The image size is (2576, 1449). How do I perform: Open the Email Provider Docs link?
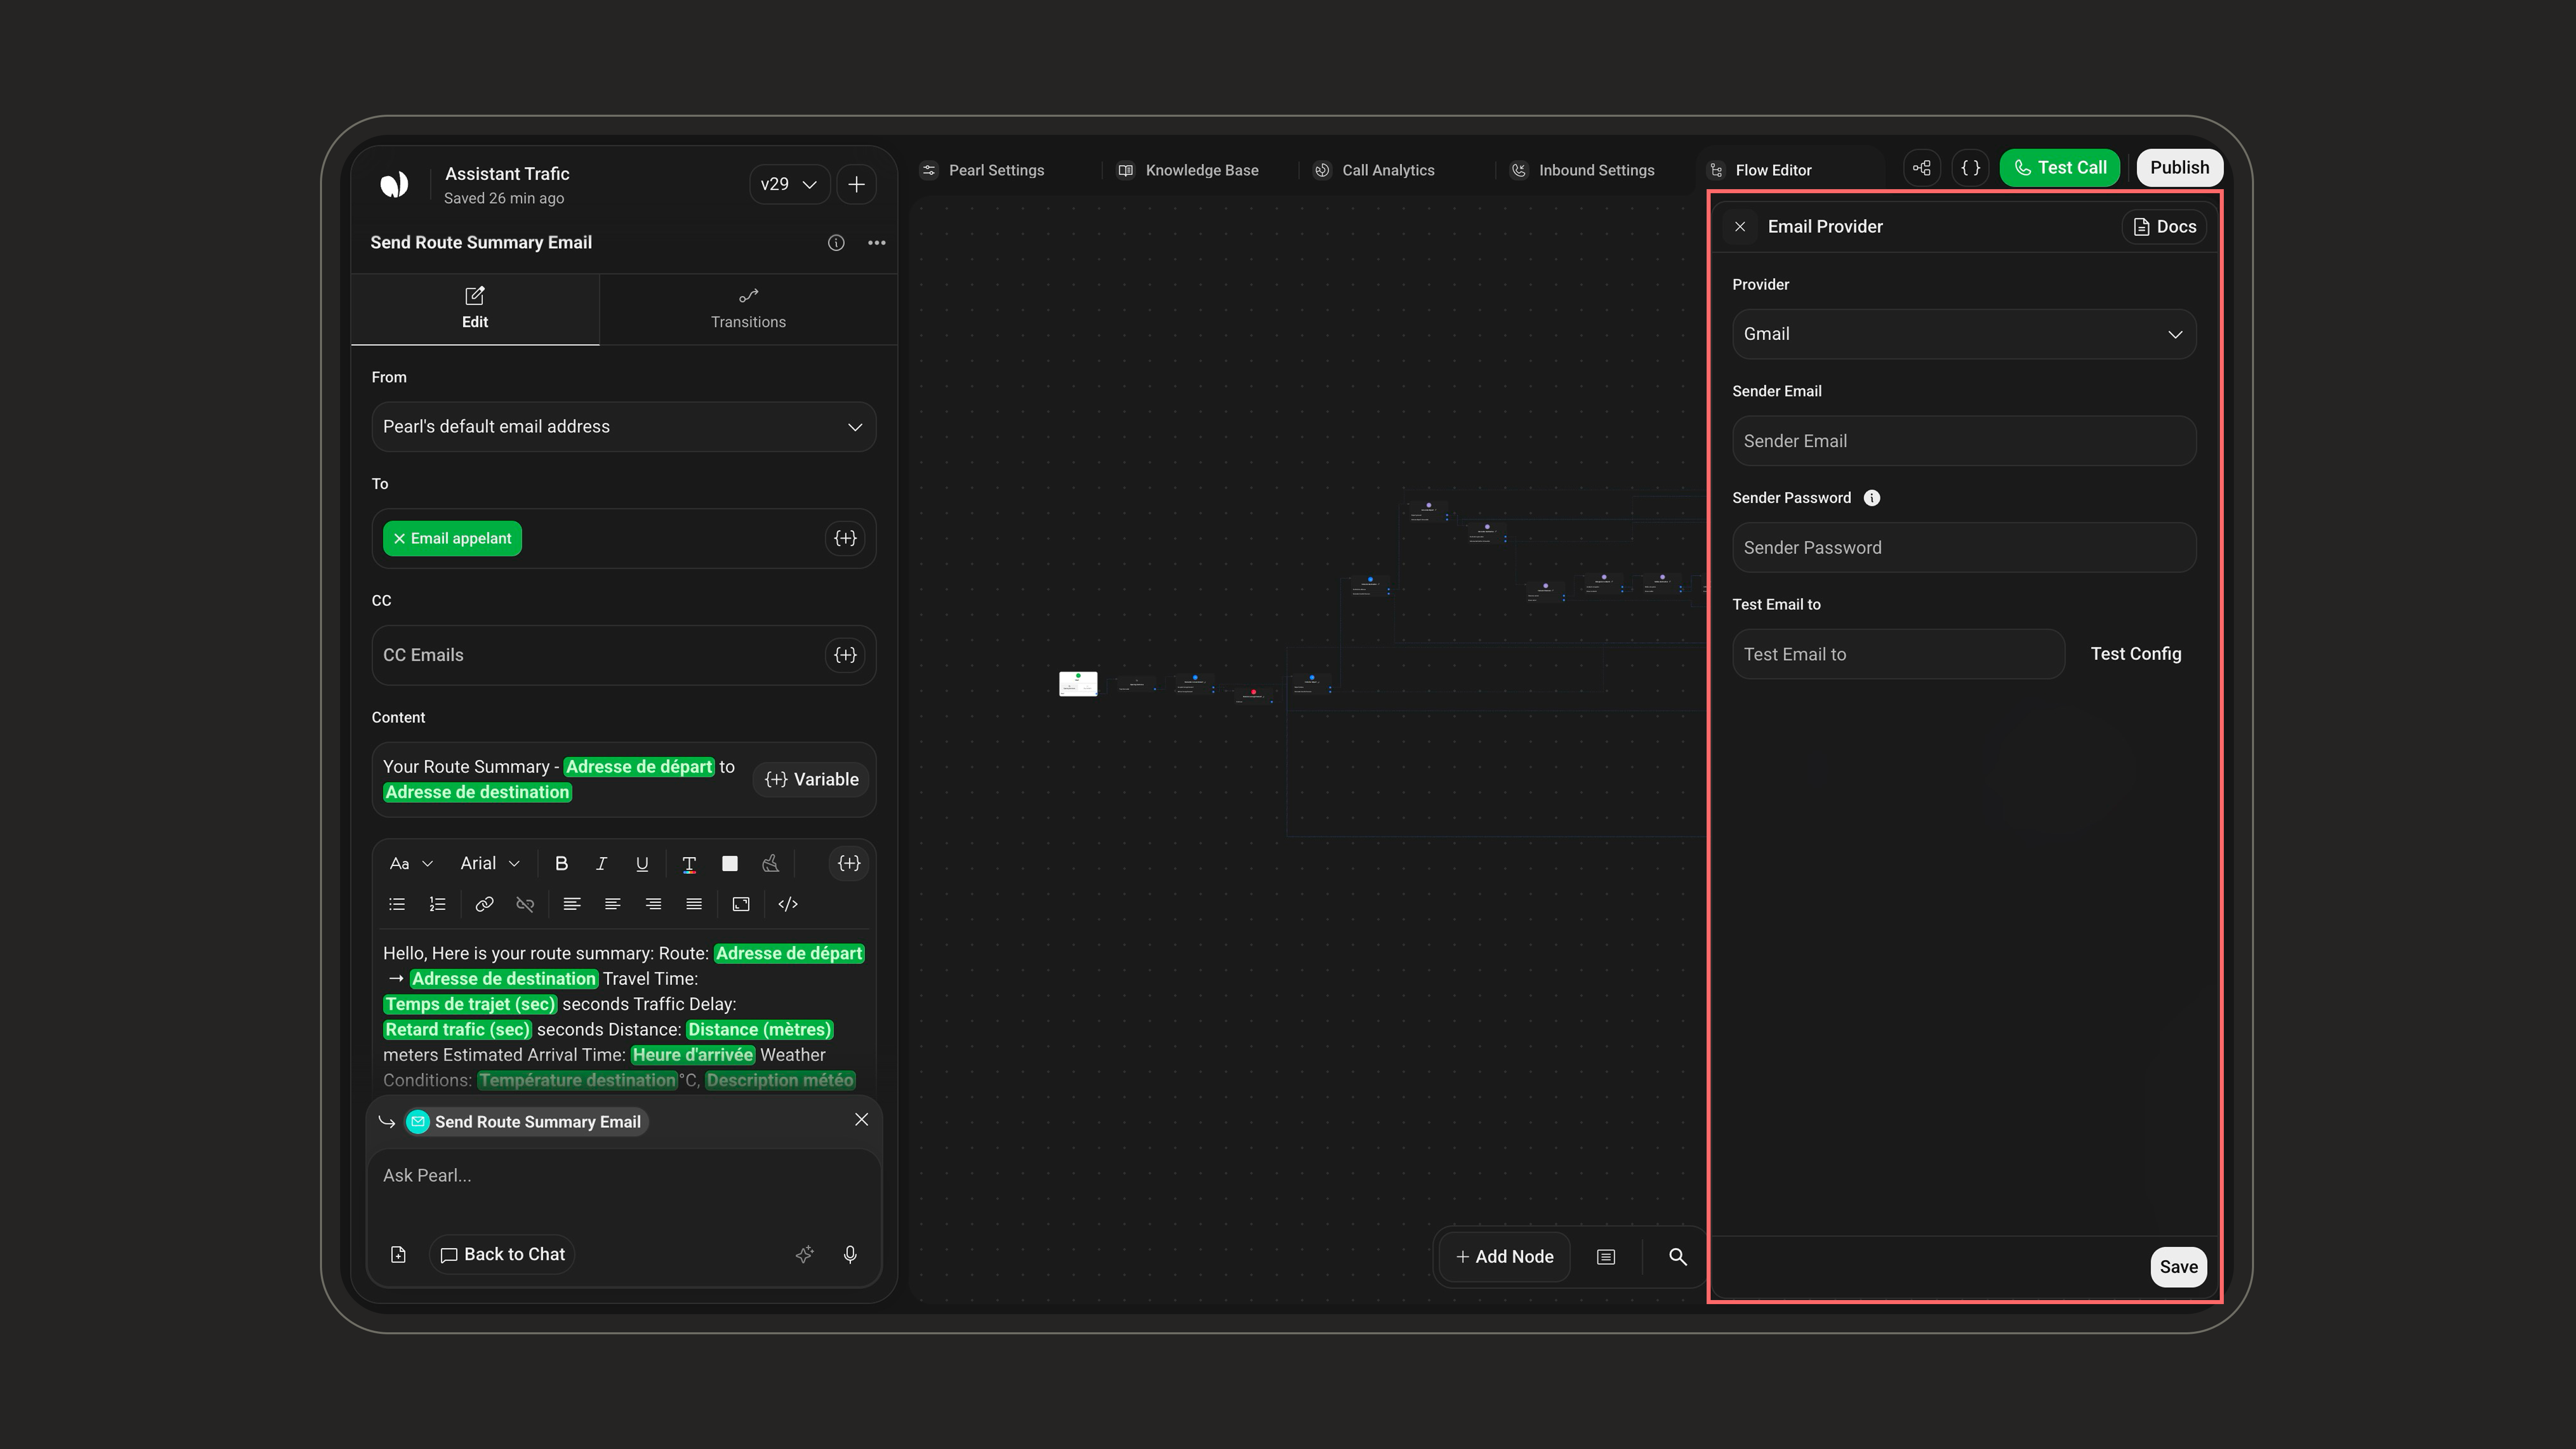(x=2164, y=227)
